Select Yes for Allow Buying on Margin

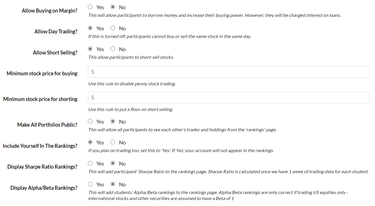pos(90,7)
